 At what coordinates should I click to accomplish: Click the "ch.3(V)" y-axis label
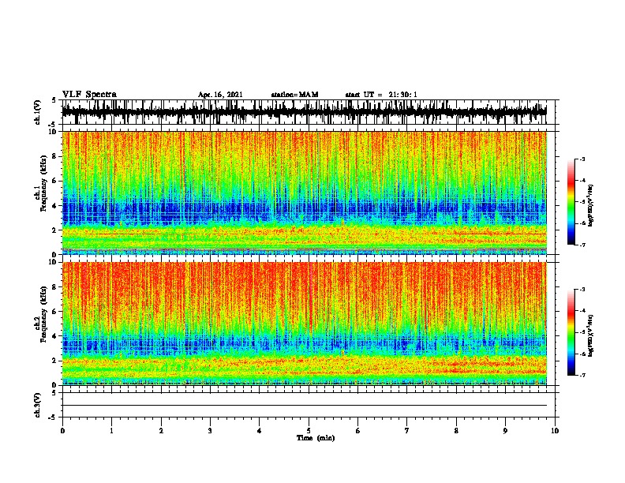(x=38, y=405)
